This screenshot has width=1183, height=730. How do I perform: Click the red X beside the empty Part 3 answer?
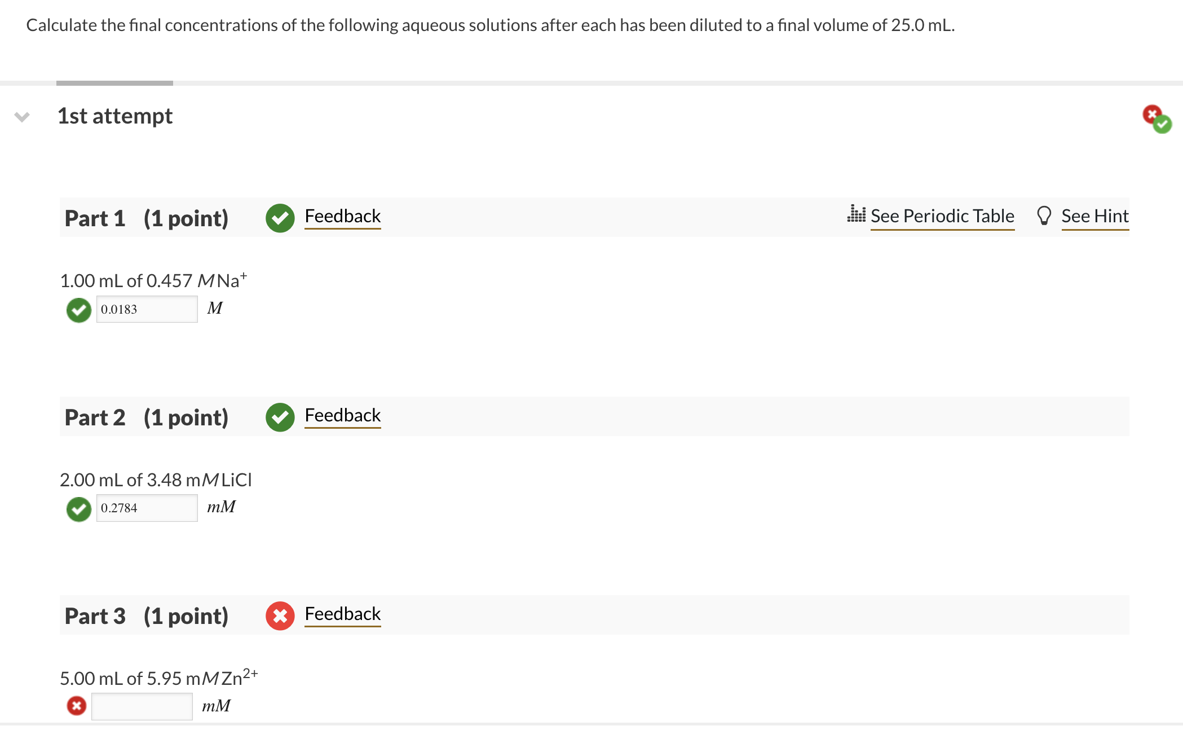(x=77, y=705)
